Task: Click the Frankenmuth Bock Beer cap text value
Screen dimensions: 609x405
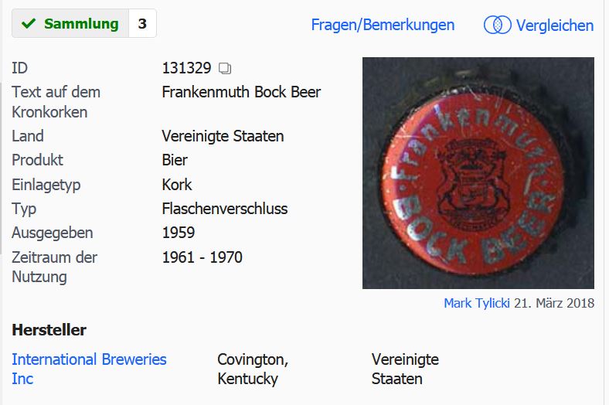Action: [241, 93]
